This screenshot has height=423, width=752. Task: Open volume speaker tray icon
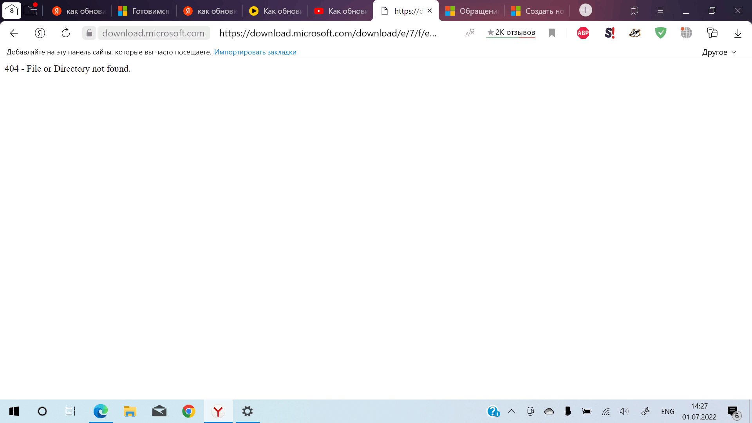pyautogui.click(x=624, y=411)
